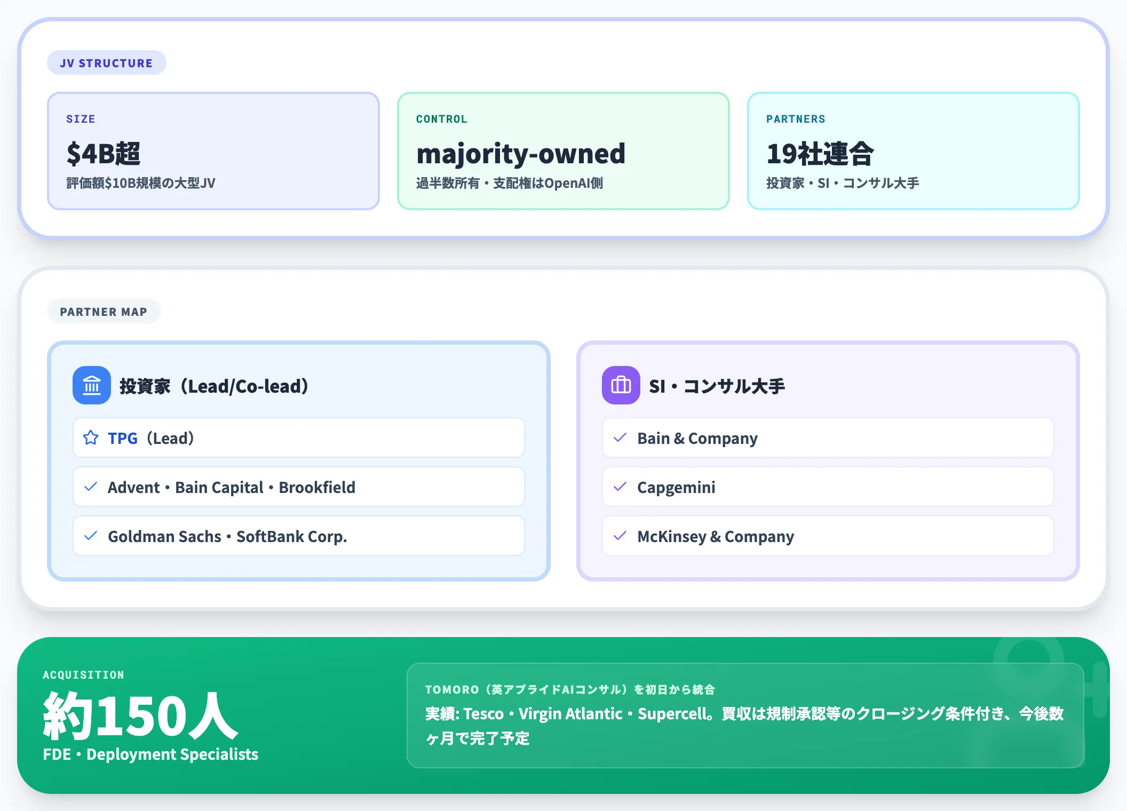Click the checkmark next to Bain & Company
The height and width of the screenshot is (811, 1127).
tap(620, 438)
